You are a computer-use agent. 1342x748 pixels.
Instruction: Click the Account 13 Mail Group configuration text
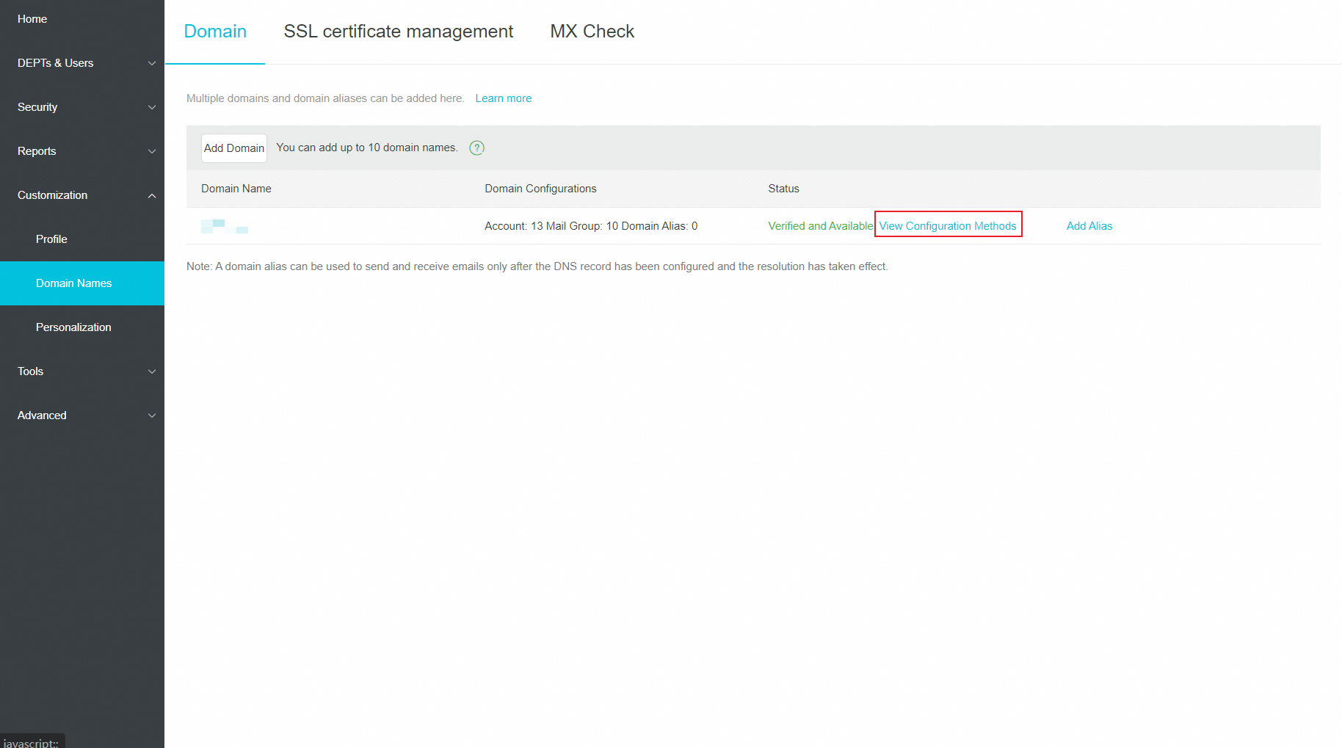coord(591,226)
